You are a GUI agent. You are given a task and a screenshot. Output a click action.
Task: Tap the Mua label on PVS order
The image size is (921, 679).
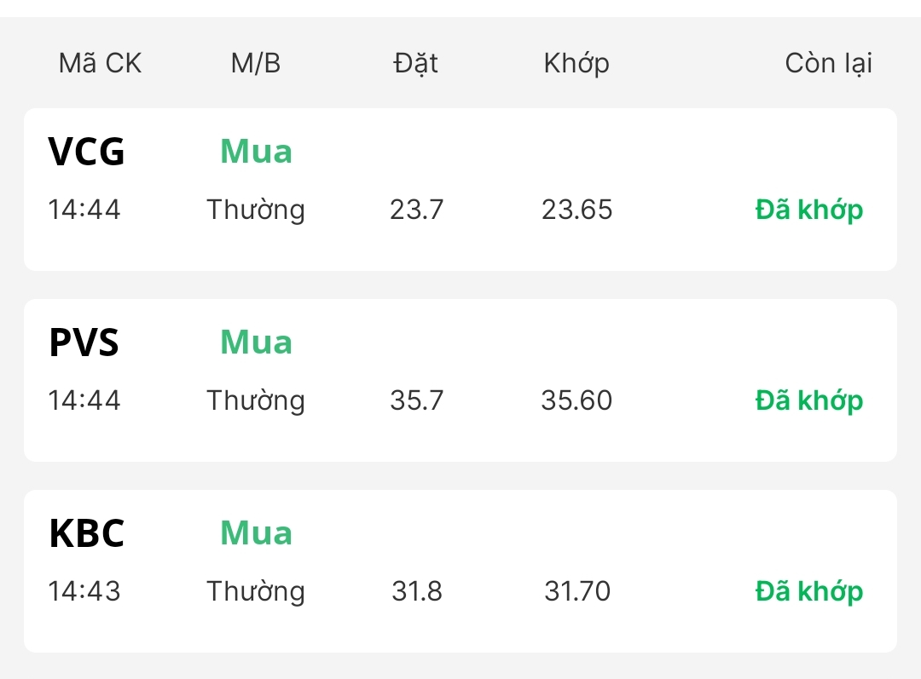pyautogui.click(x=256, y=342)
